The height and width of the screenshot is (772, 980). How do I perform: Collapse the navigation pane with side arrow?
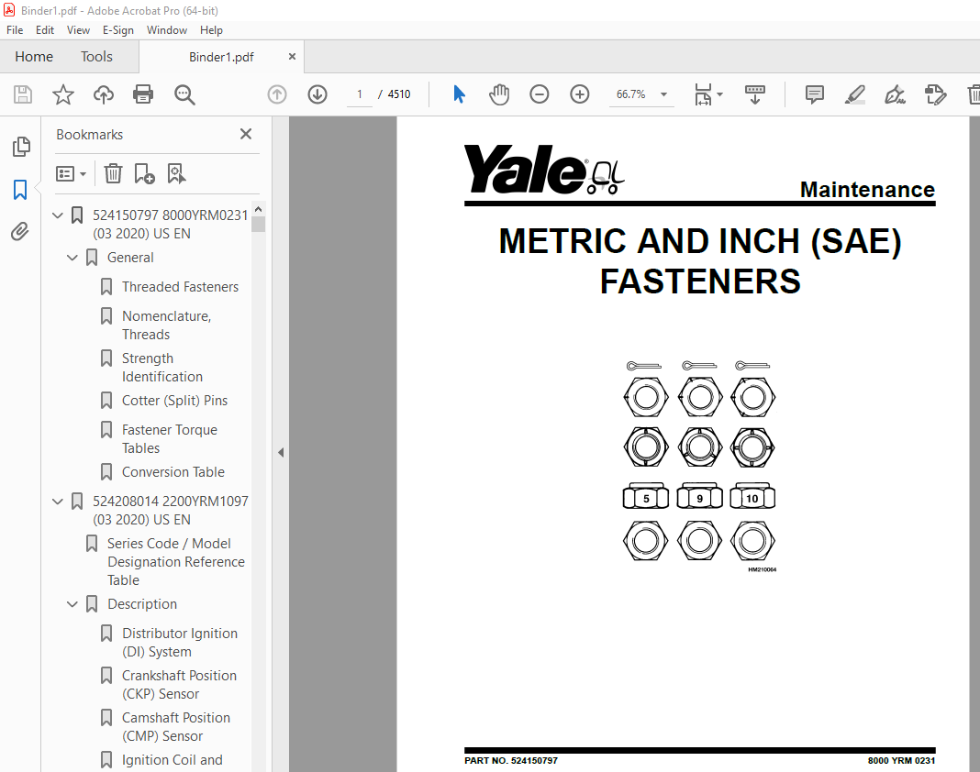pyautogui.click(x=281, y=452)
